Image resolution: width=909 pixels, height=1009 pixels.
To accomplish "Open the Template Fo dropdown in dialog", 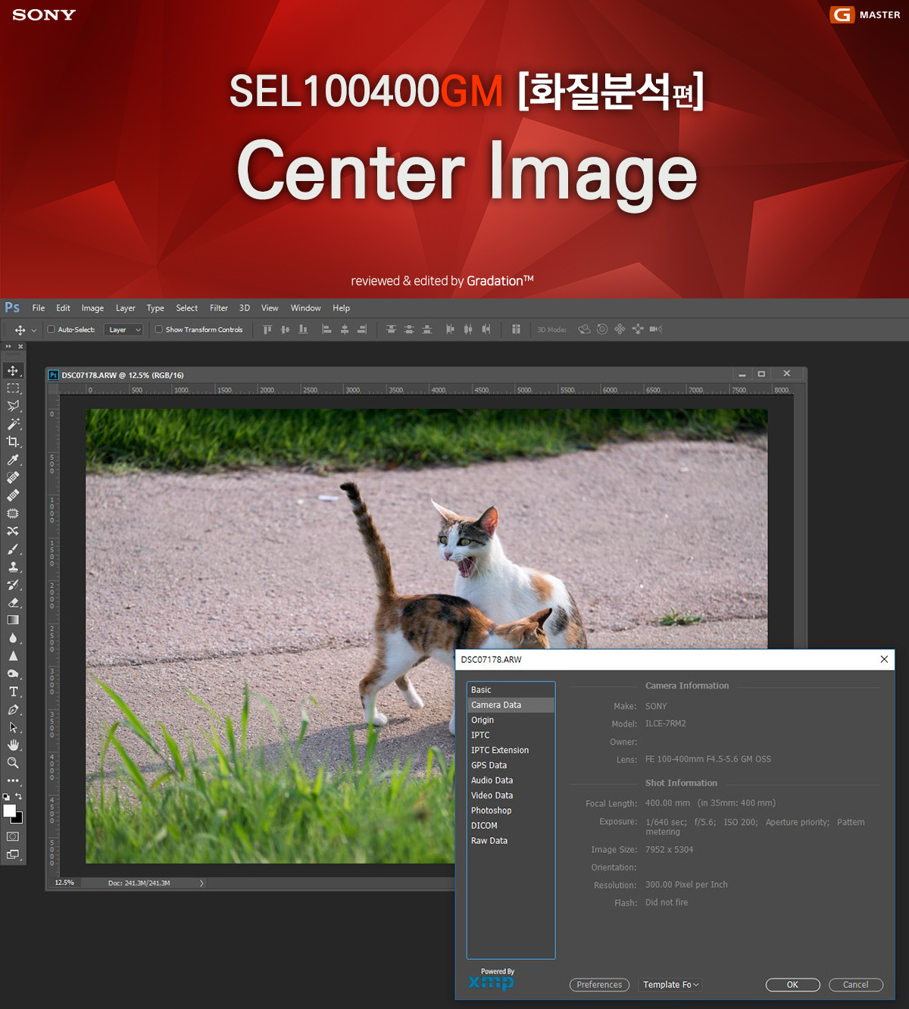I will coord(670,985).
